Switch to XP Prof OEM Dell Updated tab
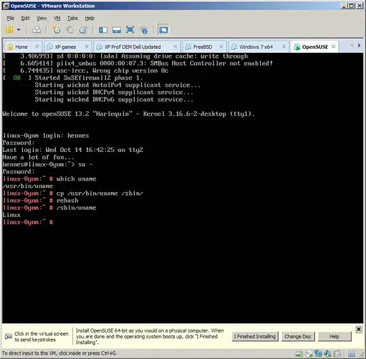This screenshot has height=359, width=366. (x=133, y=47)
